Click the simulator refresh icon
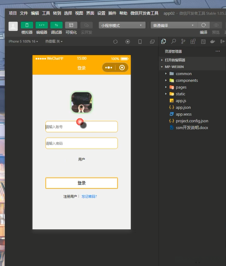Image resolution: width=226 pixels, height=266 pixels. pos(115,42)
